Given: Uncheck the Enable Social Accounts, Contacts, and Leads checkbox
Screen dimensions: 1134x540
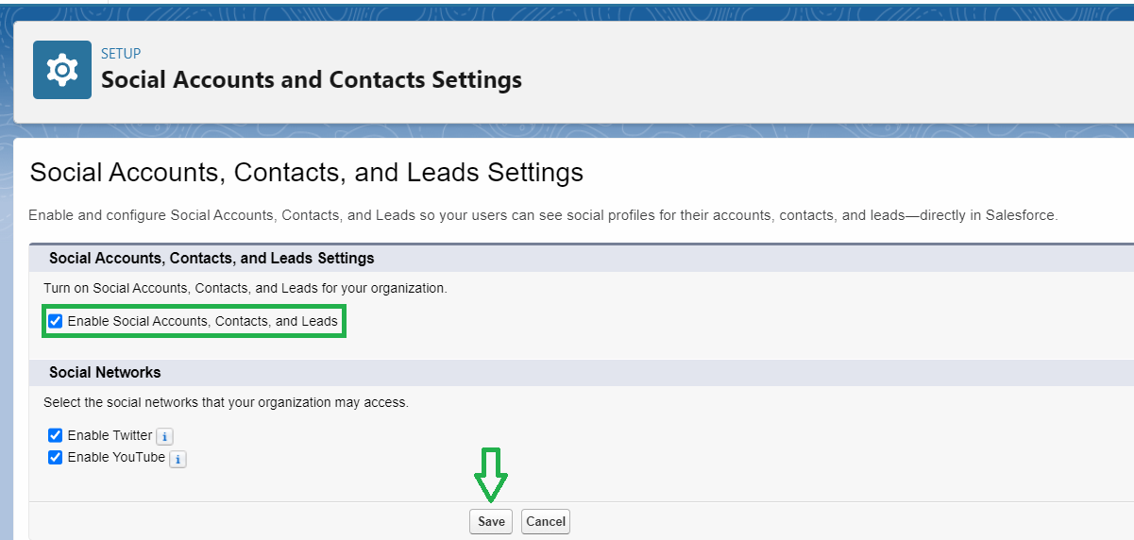Looking at the screenshot, I should click(x=55, y=321).
